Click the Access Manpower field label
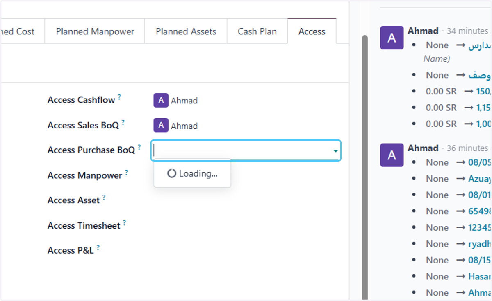Viewport: 492px width, 301px height. coord(85,175)
